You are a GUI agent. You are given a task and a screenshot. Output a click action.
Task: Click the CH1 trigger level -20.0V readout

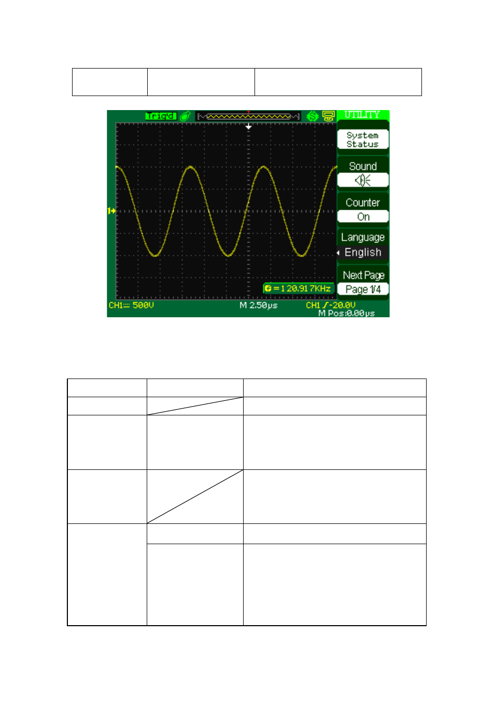point(331,305)
